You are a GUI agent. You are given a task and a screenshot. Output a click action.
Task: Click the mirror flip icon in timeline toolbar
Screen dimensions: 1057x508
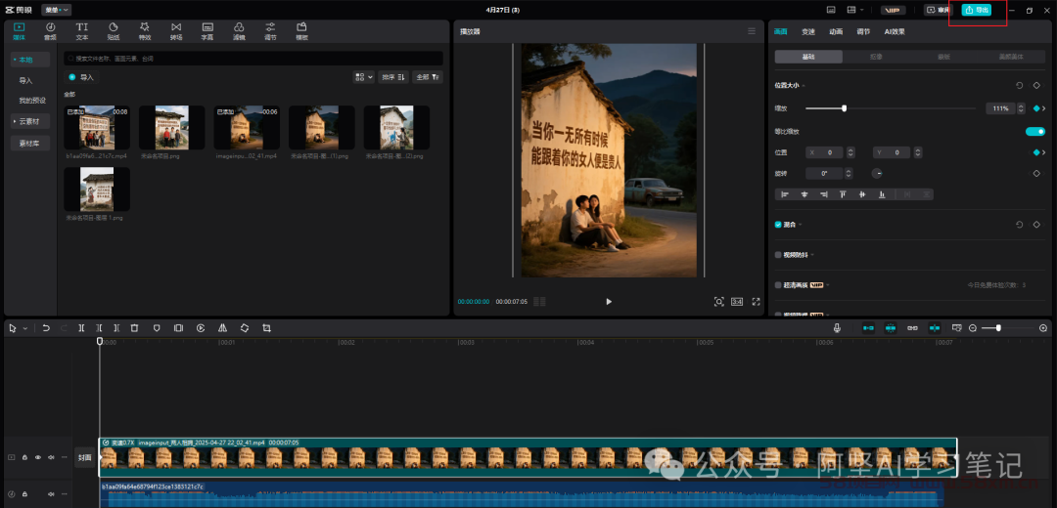(222, 327)
